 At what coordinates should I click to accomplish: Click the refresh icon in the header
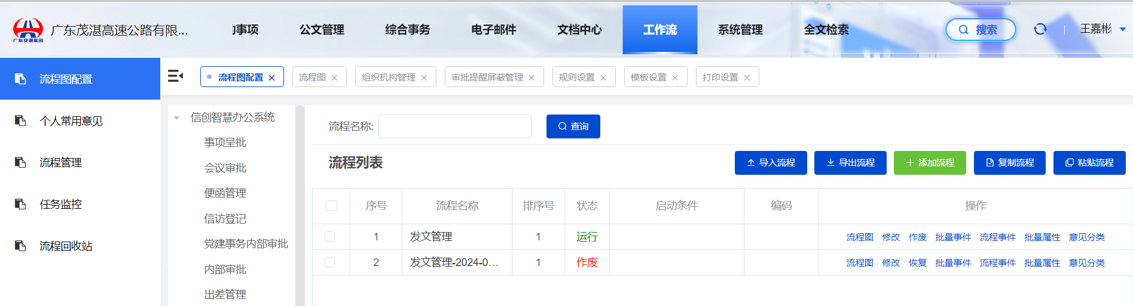click(1040, 29)
